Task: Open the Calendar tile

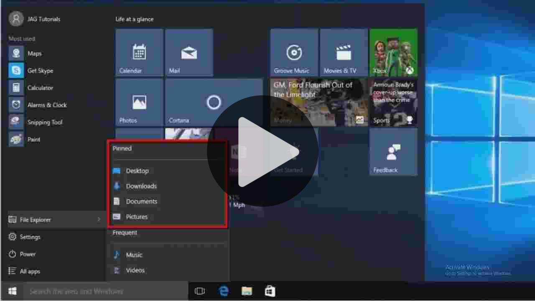Action: pos(139,53)
